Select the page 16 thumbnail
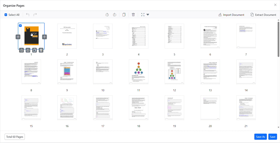This screenshot has width=280, height=143. (x=67, y=108)
